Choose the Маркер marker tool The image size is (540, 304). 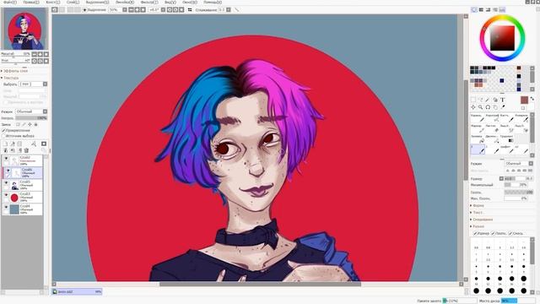(478, 128)
